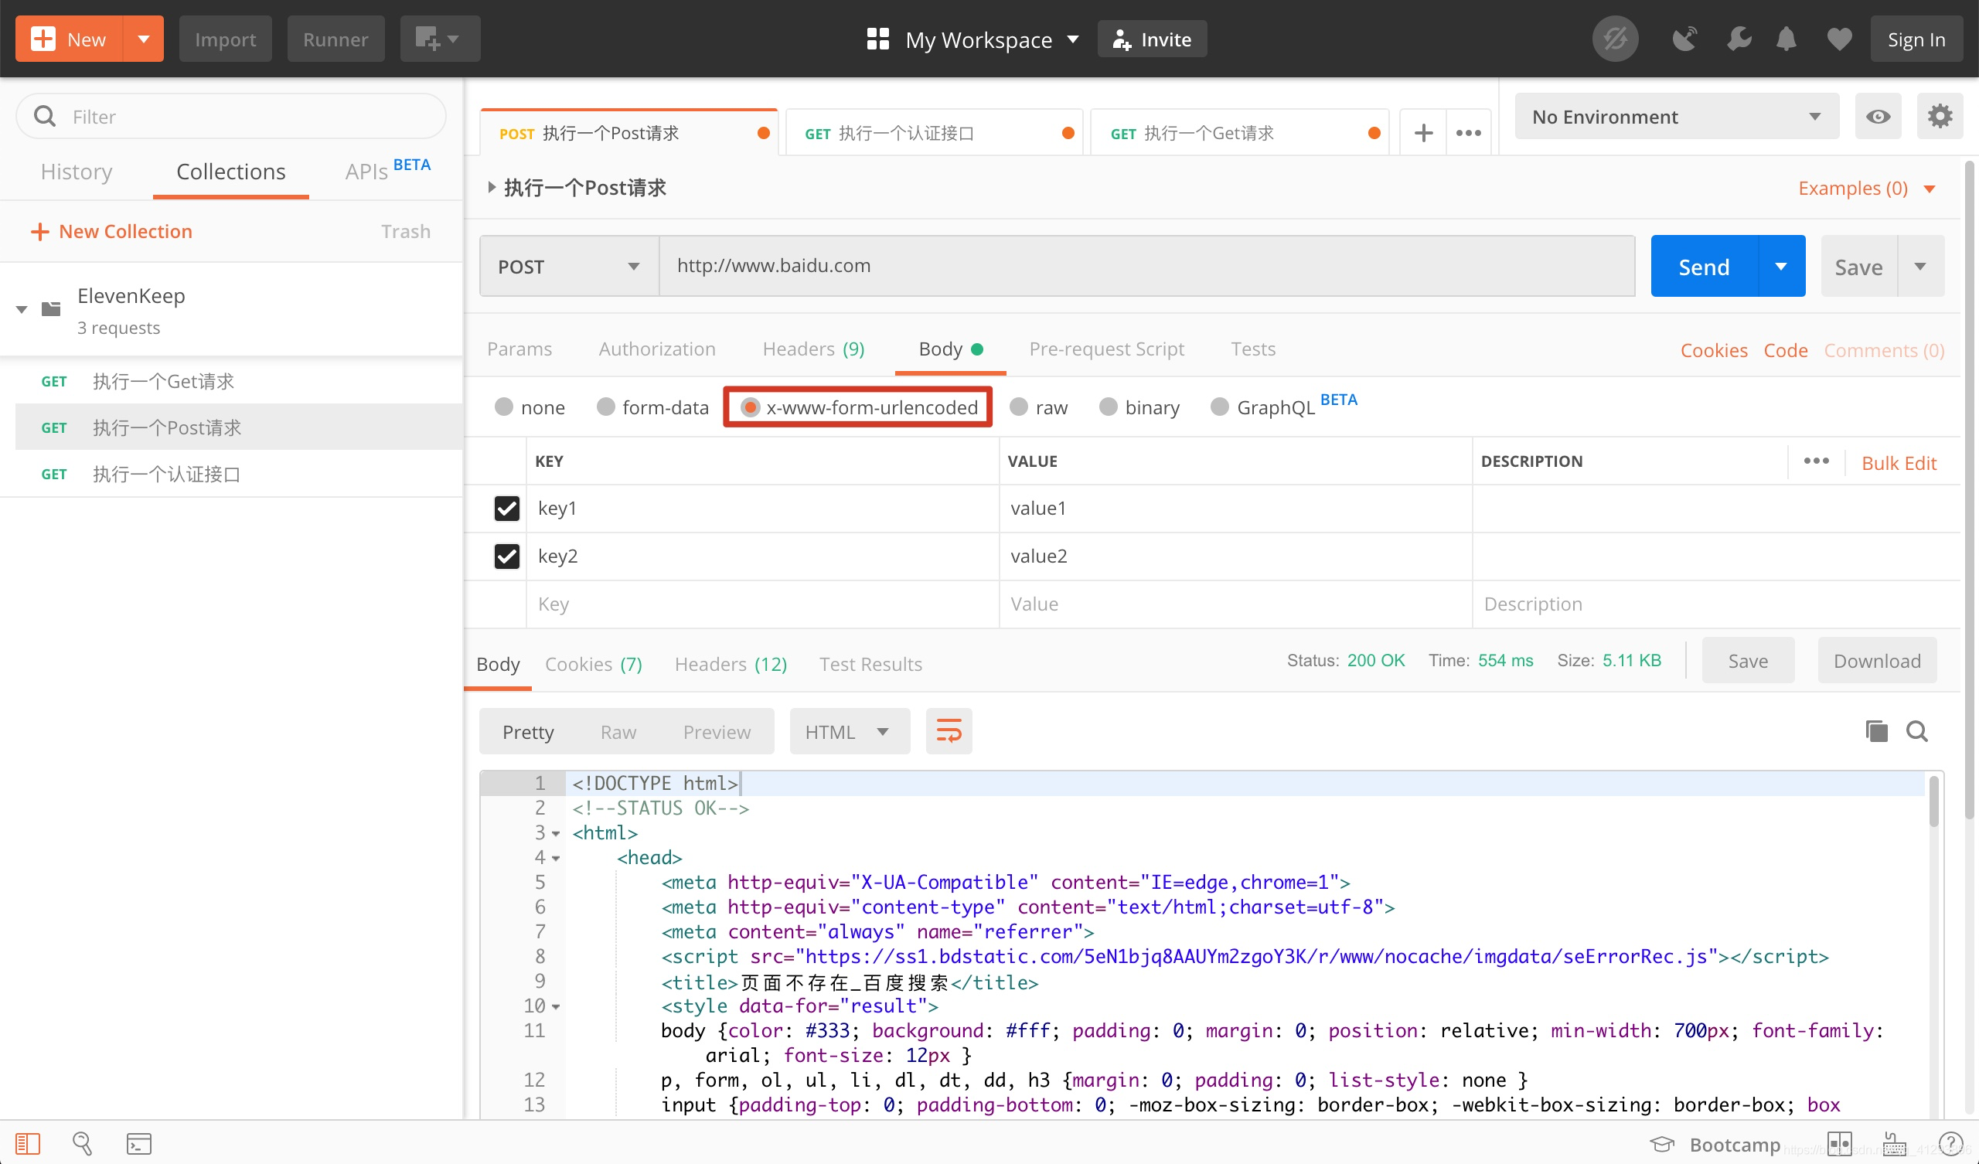
Task: Select the binary body radio button
Action: [1107, 407]
